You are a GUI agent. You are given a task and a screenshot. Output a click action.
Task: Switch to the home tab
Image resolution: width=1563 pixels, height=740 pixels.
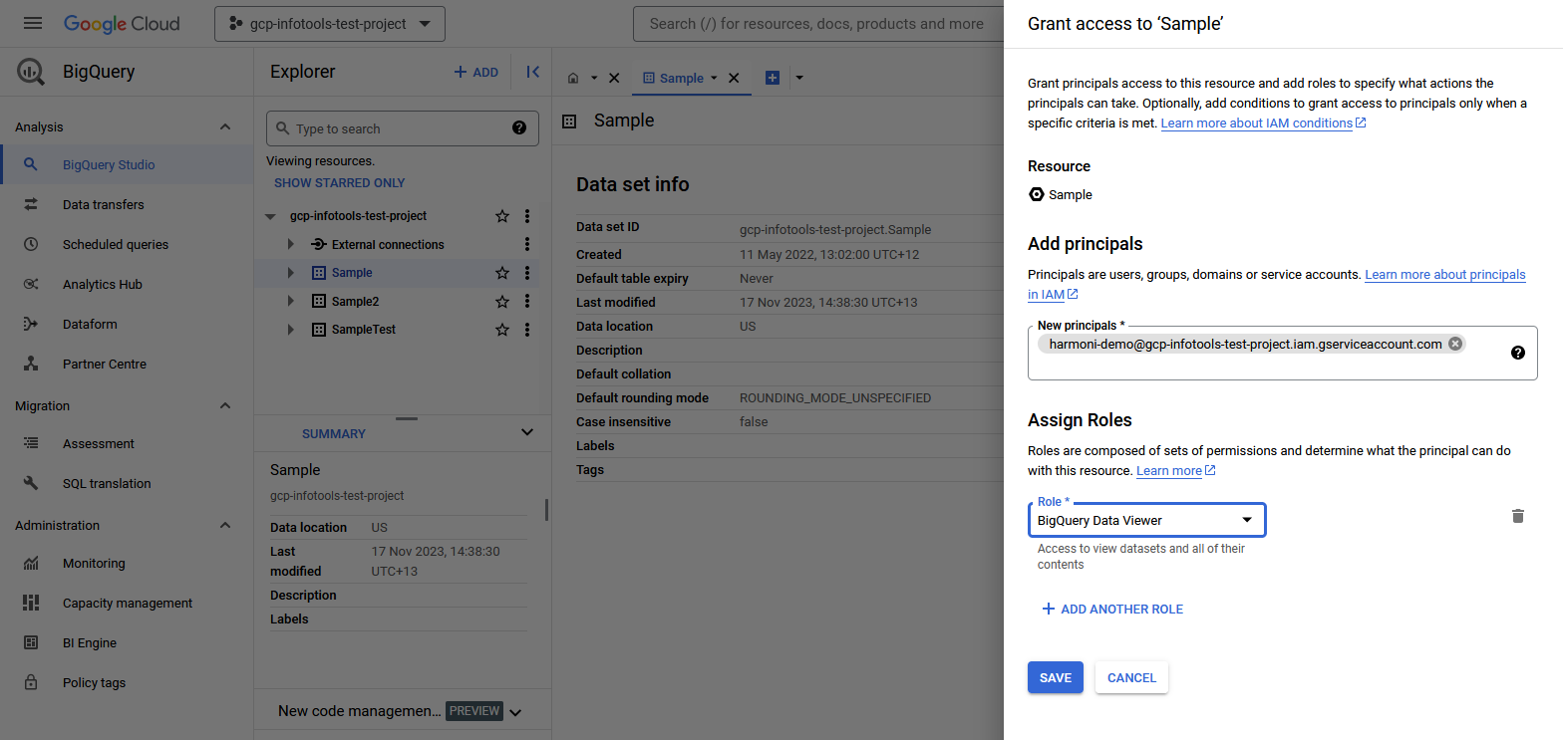coord(573,78)
